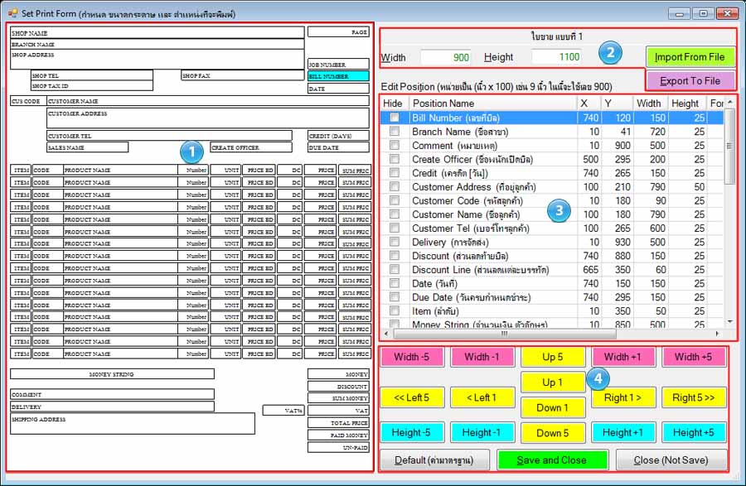
Task: Click the position list's scroll-down arrow
Action: (729, 322)
